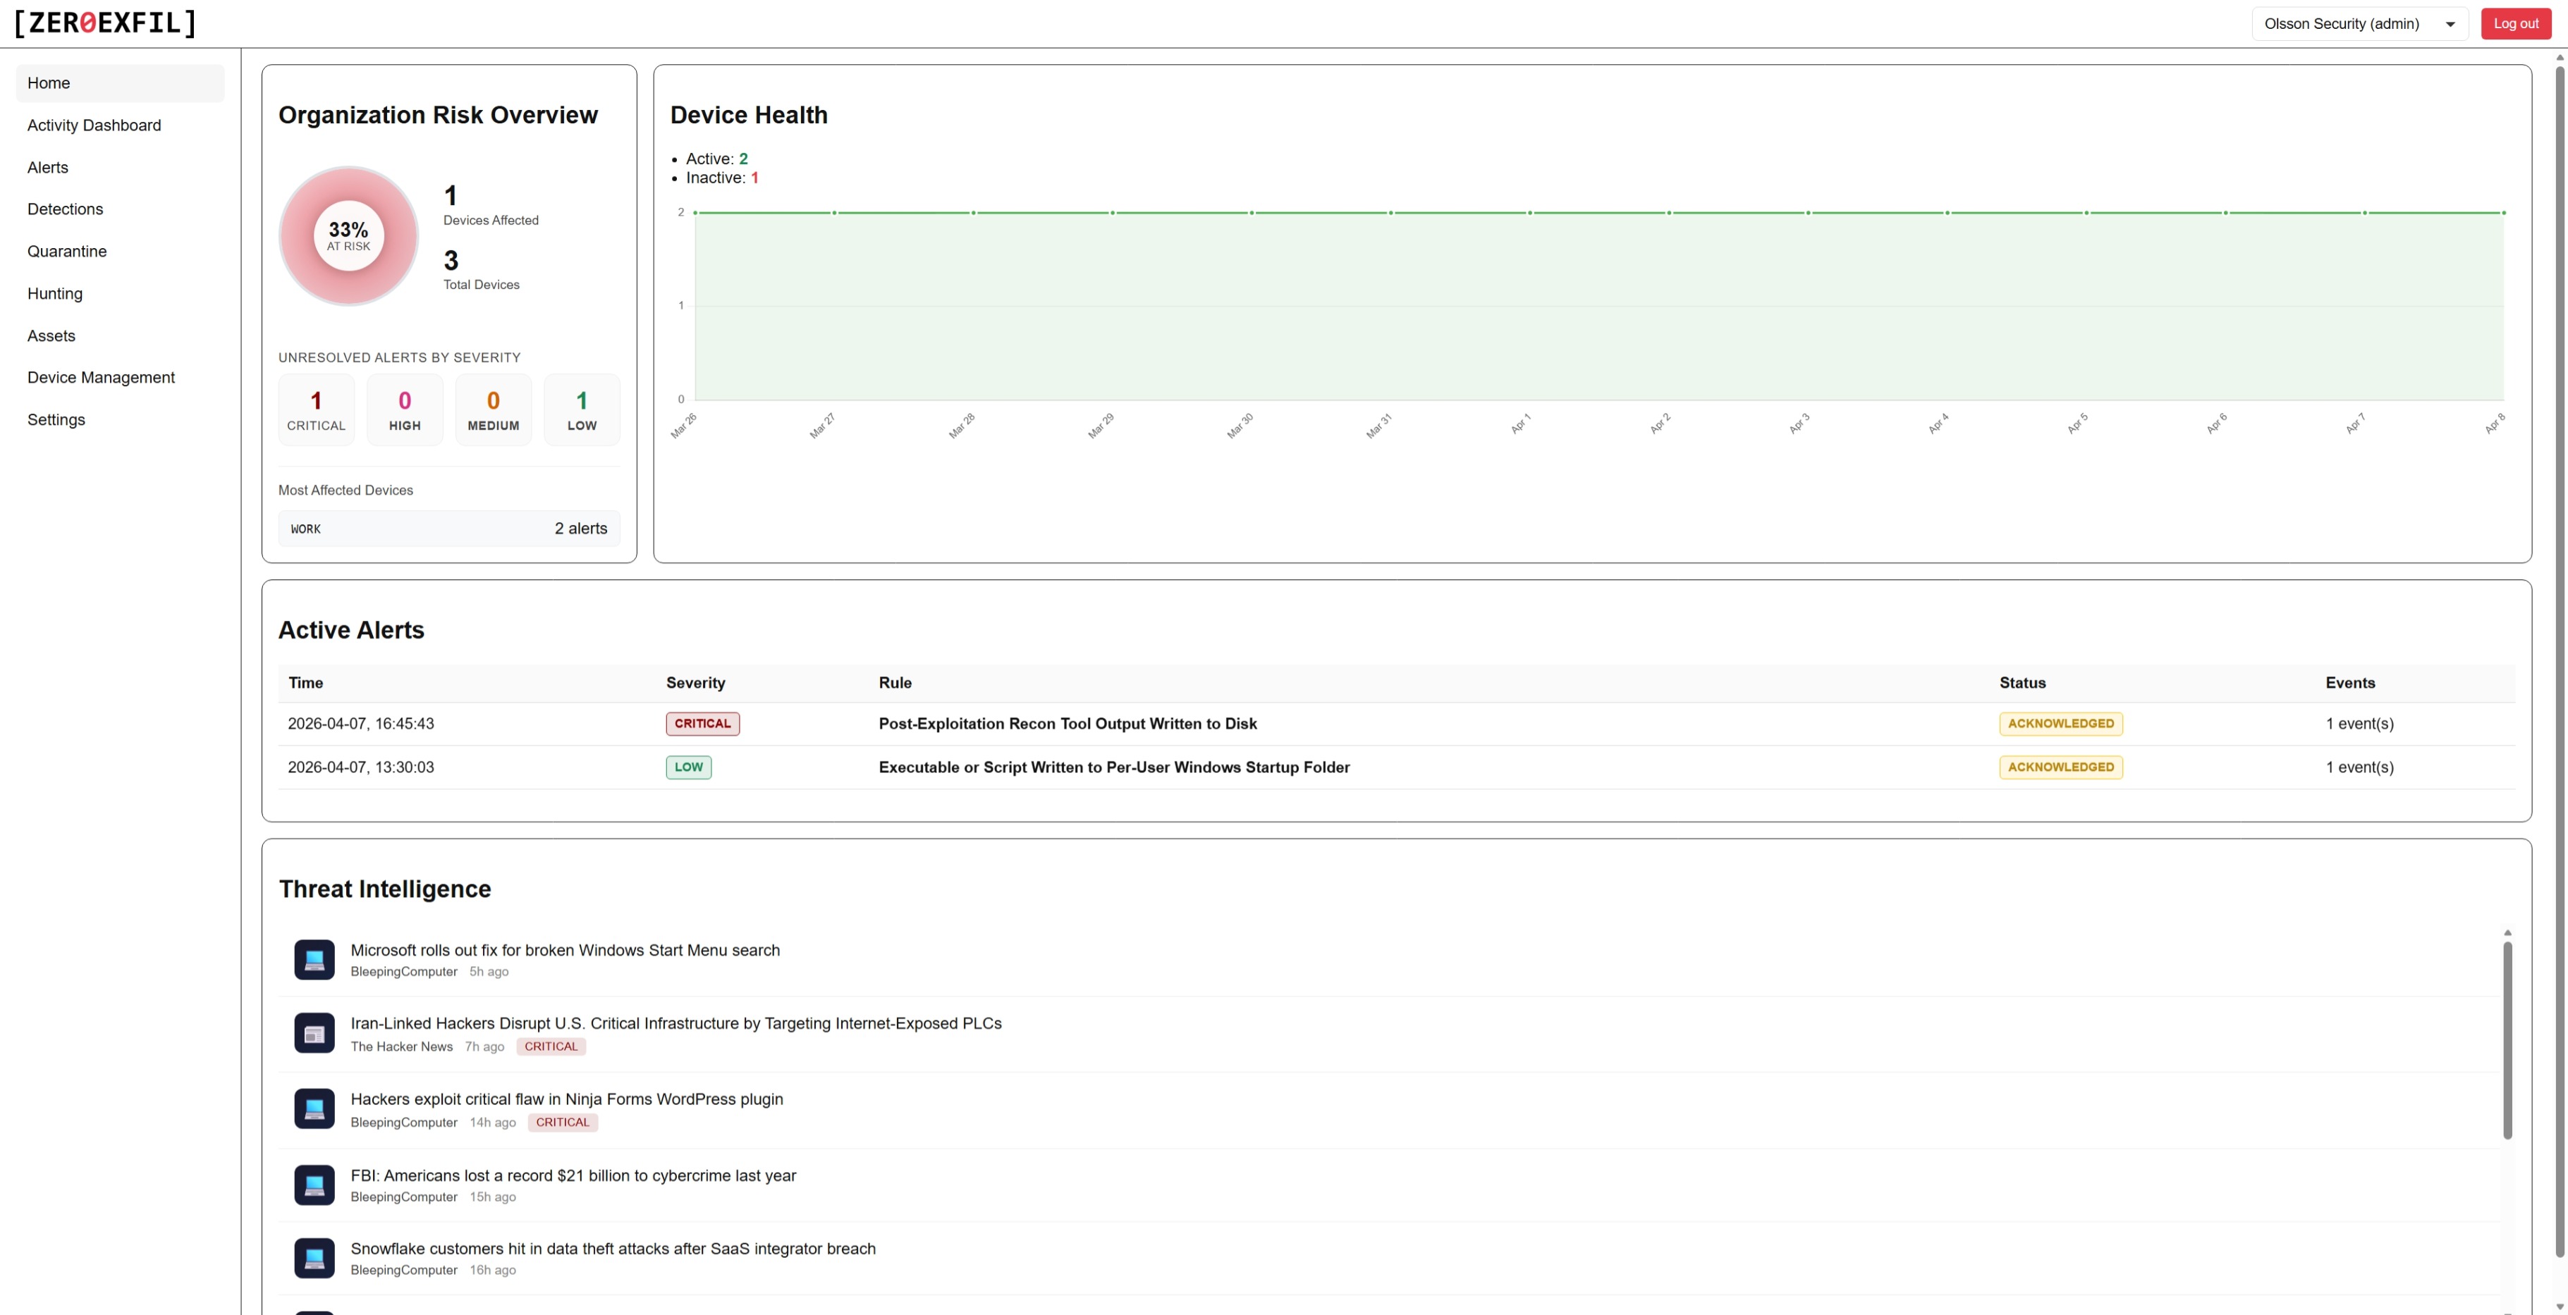
Task: Click The Hacker News icon beside Iran-Linked Hackers story
Action: pyautogui.click(x=314, y=1033)
